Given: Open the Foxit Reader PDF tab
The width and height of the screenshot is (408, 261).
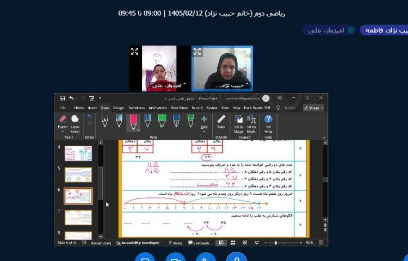Looking at the screenshot, I should [x=257, y=108].
